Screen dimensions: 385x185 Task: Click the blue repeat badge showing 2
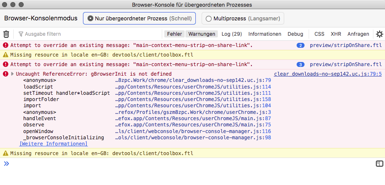pos(301,45)
